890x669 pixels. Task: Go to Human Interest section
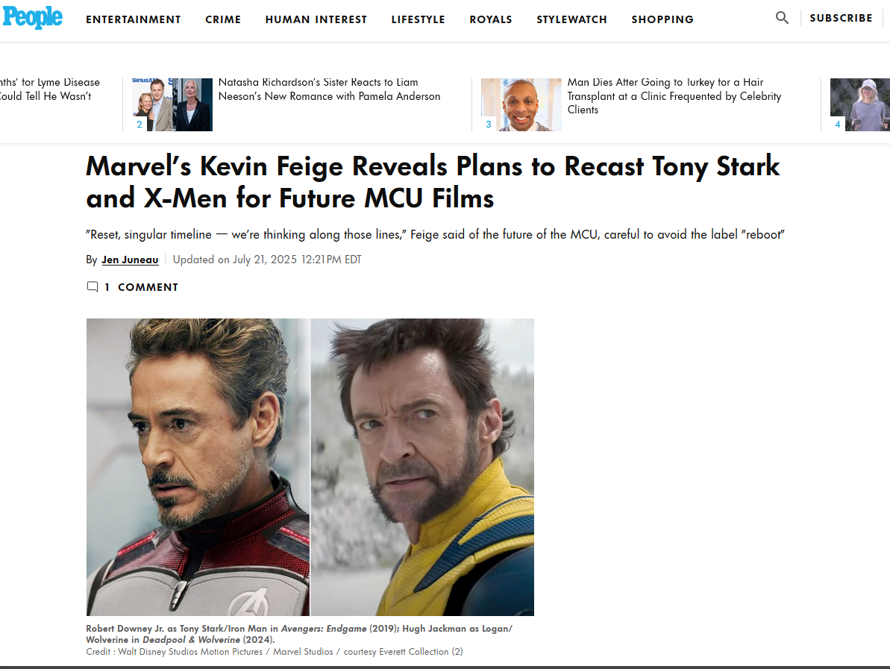[x=316, y=19]
